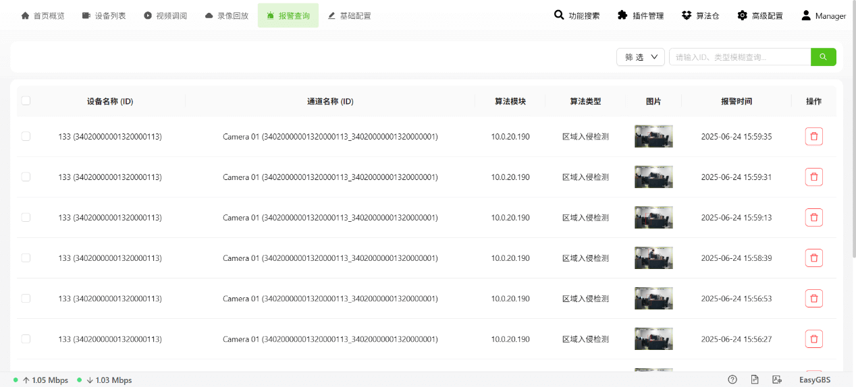Click the EasyGBS label in status bar
856x387 pixels.
815,380
